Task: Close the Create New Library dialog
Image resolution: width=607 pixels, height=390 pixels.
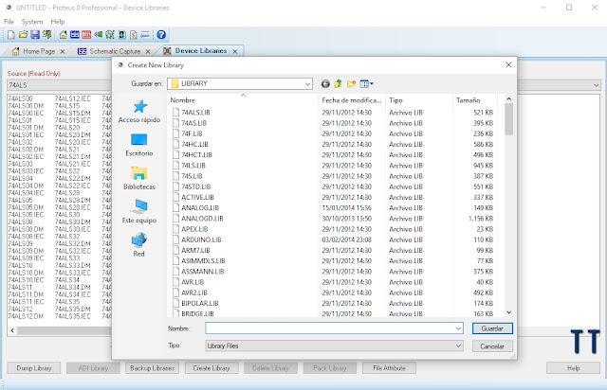Action: (508, 65)
